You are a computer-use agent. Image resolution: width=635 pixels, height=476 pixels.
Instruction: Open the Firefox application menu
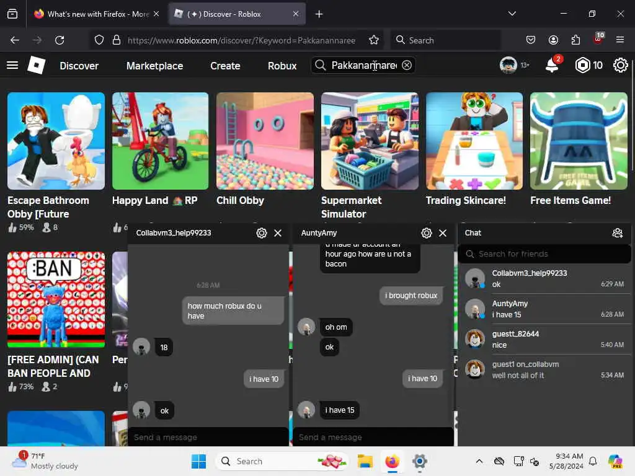(620, 40)
